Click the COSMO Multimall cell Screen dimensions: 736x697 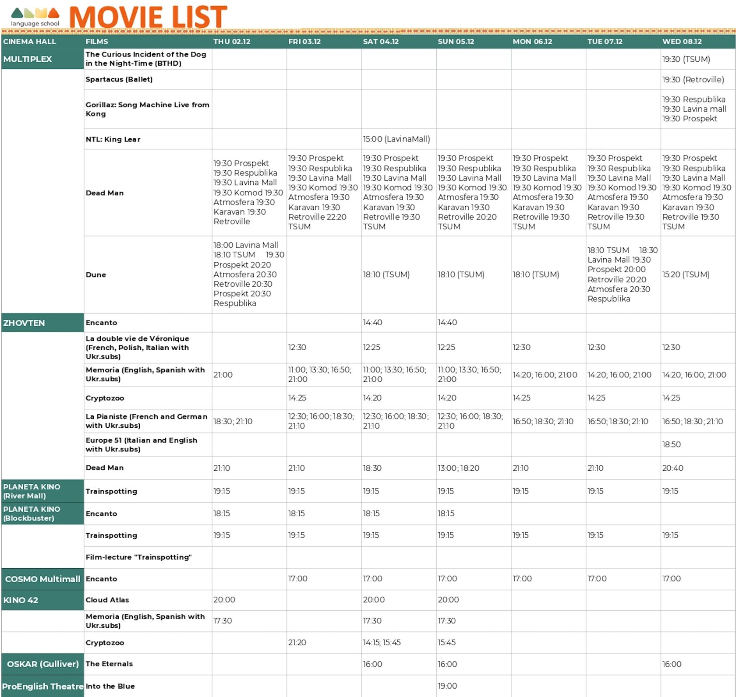(42, 579)
